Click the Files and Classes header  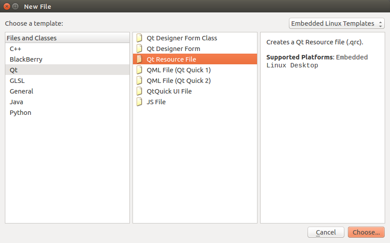click(x=67, y=38)
